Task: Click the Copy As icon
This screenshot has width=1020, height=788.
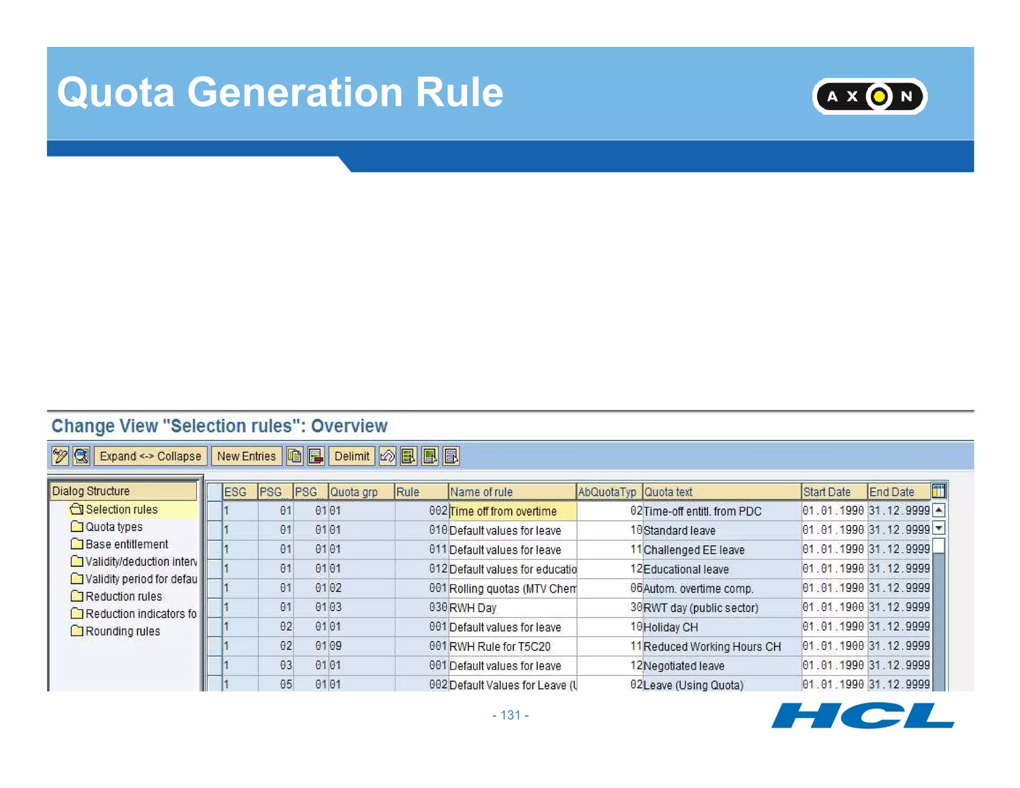Action: [295, 456]
